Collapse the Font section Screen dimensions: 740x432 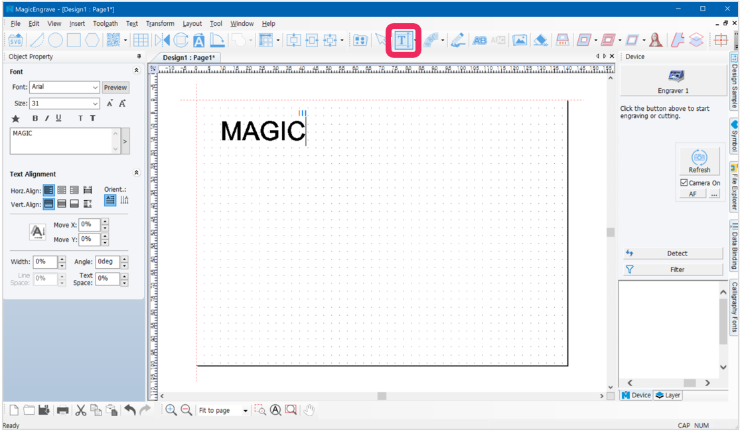pyautogui.click(x=137, y=70)
